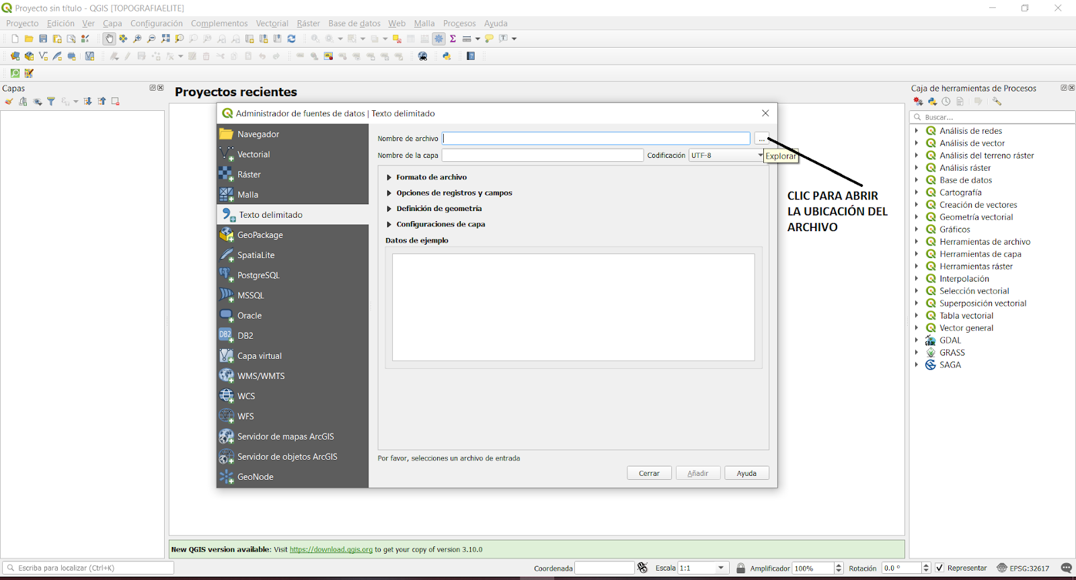Image resolution: width=1076 pixels, height=580 pixels.
Task: Click the Zoom Full extent icon
Action: [165, 39]
